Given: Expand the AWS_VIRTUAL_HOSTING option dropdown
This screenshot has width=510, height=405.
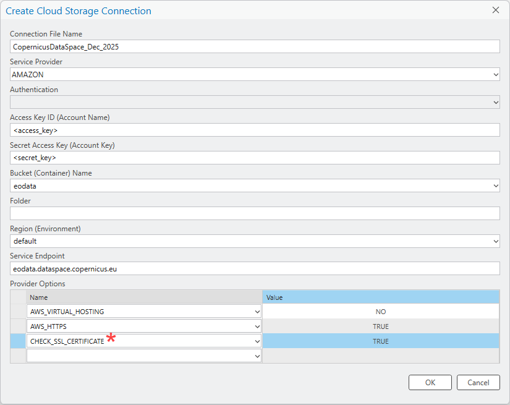Looking at the screenshot, I should coord(255,311).
